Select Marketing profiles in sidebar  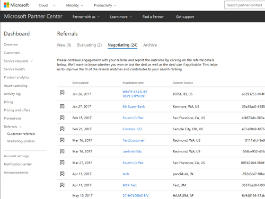click(x=21, y=141)
